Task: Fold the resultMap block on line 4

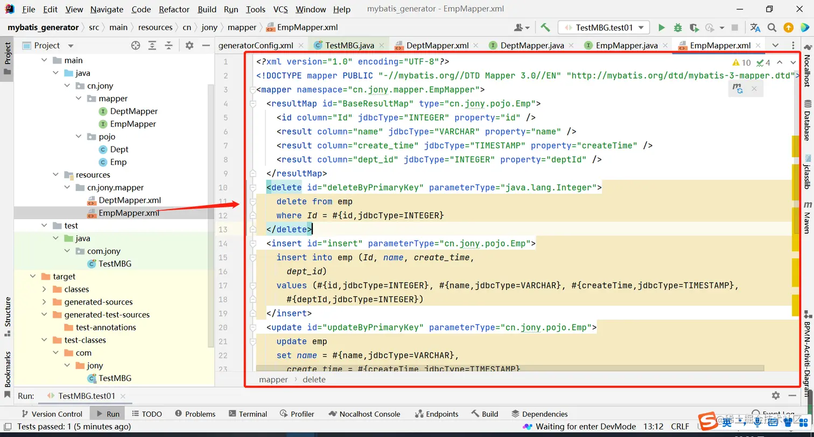Action: (252, 103)
